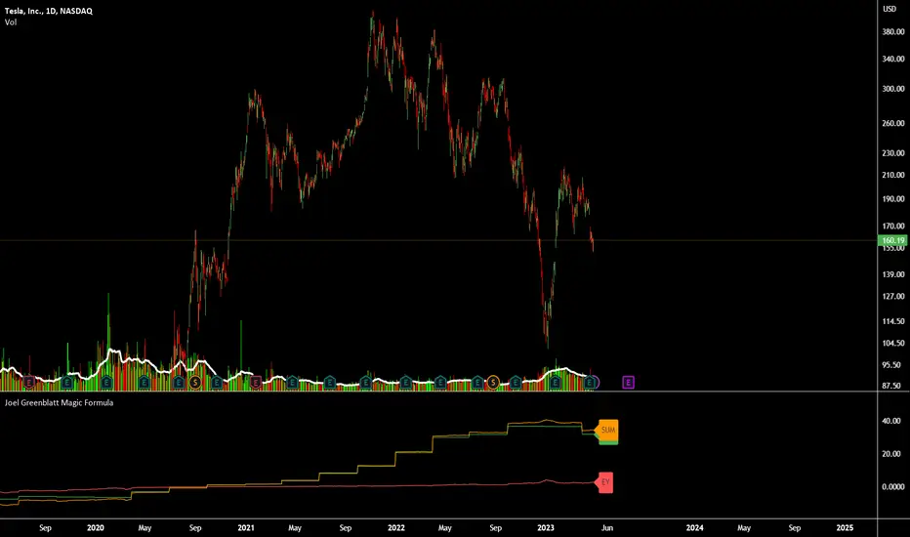Click the stock split marker at Sep 2022
The height and width of the screenshot is (537, 910).
(x=493, y=383)
